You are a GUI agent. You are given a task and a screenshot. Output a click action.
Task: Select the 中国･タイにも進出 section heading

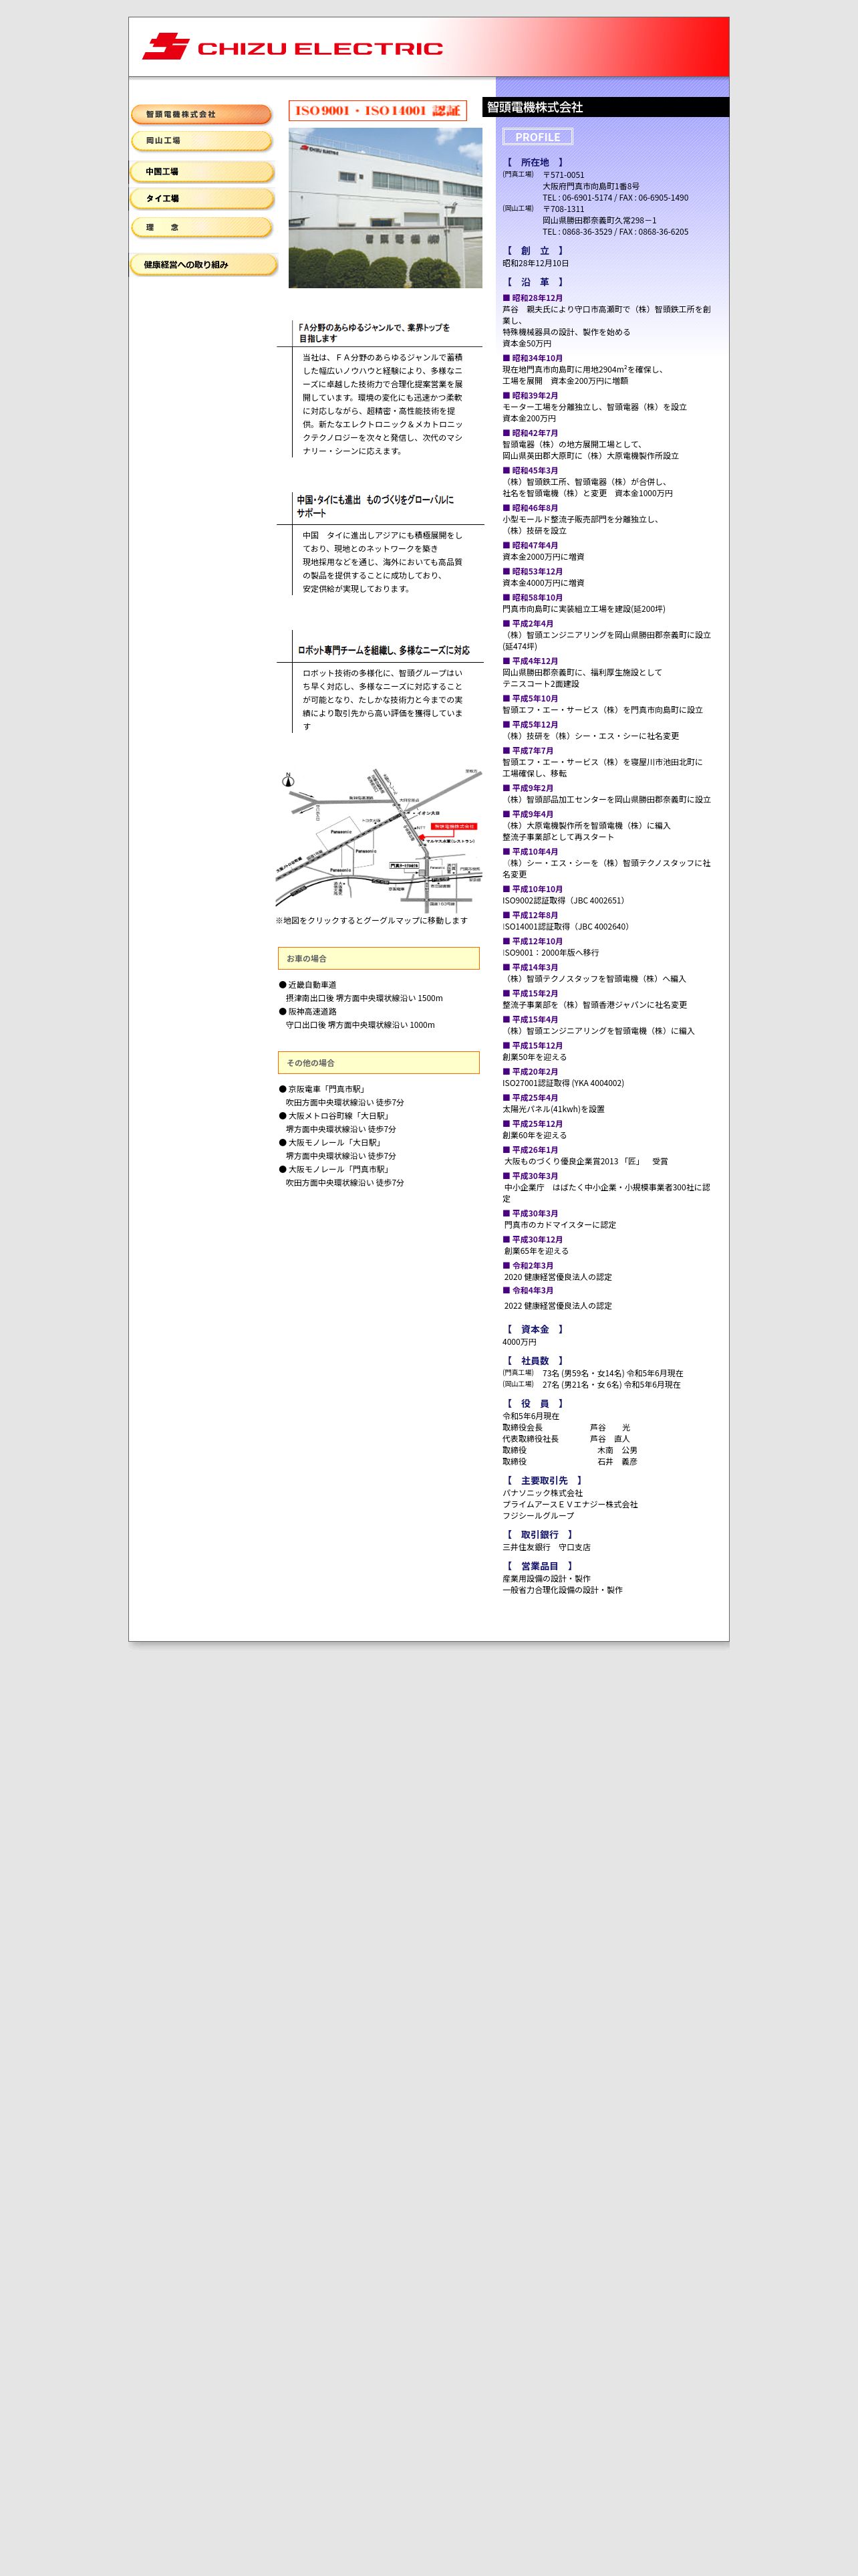[x=375, y=506]
